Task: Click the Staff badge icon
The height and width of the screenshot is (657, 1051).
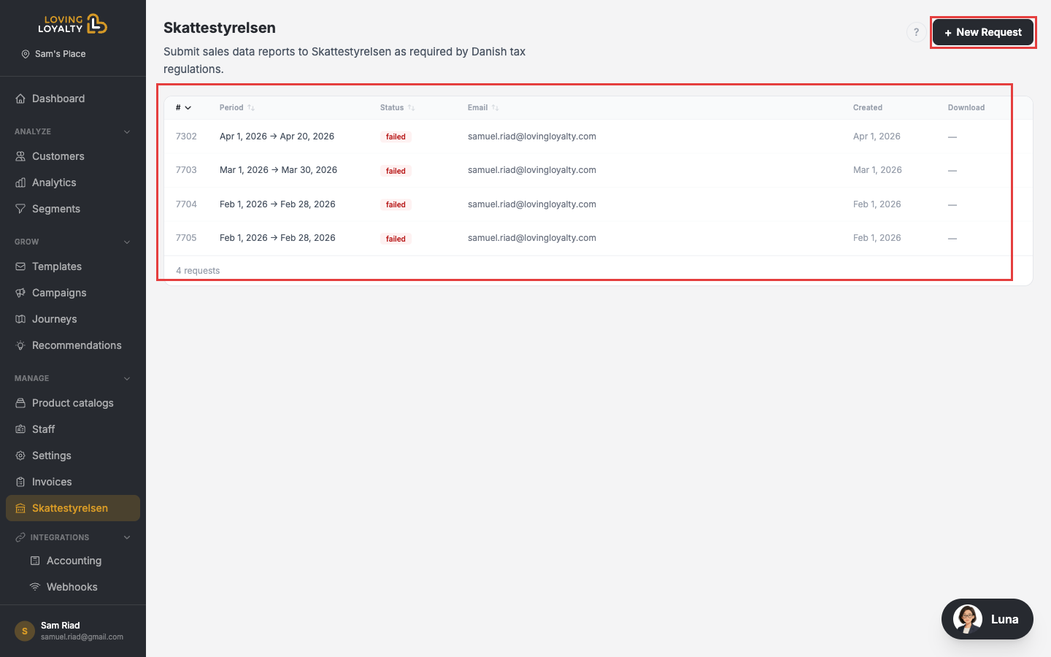Action: 20,429
